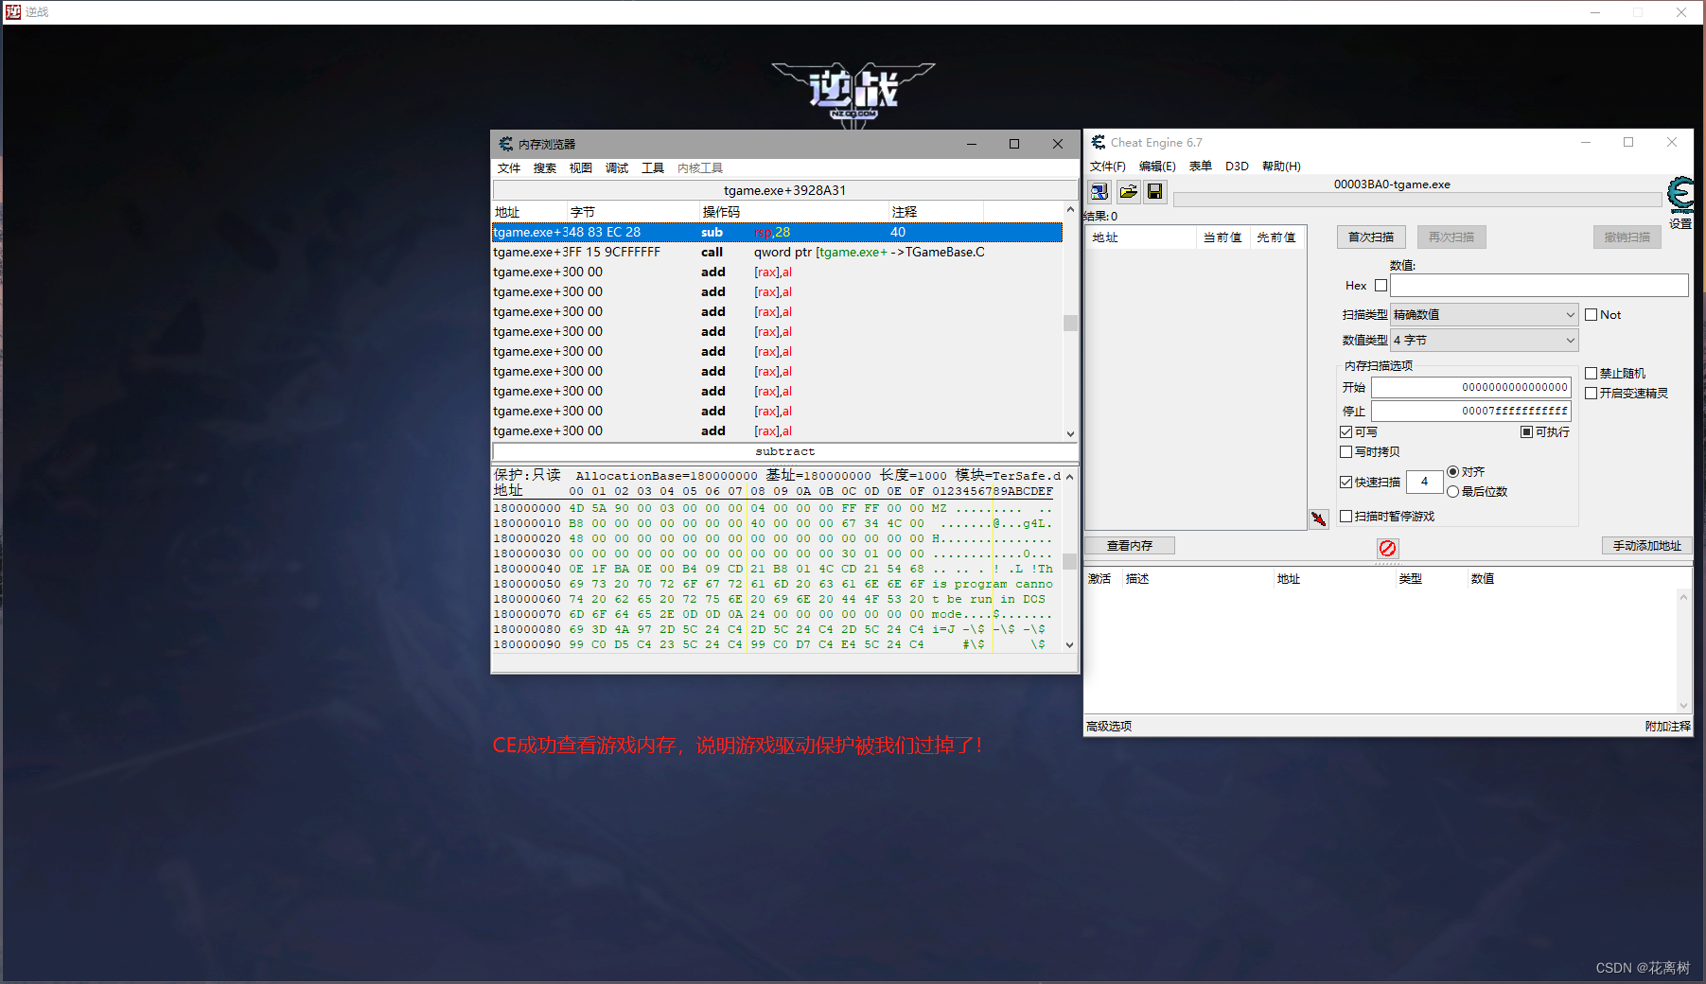
Task: Click the 高级选项 link
Action: (x=1109, y=727)
